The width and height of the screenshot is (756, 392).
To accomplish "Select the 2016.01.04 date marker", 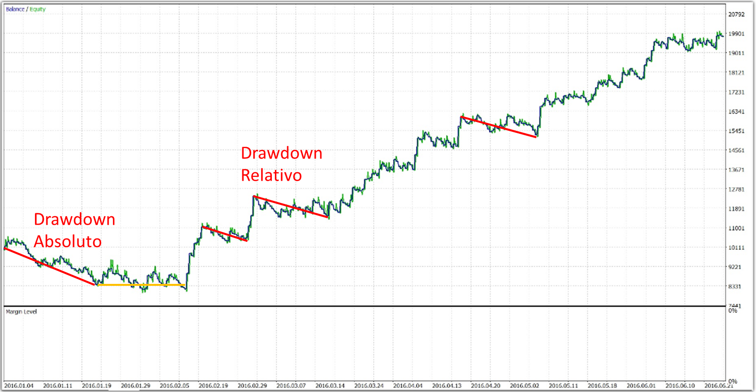I will click(x=19, y=385).
